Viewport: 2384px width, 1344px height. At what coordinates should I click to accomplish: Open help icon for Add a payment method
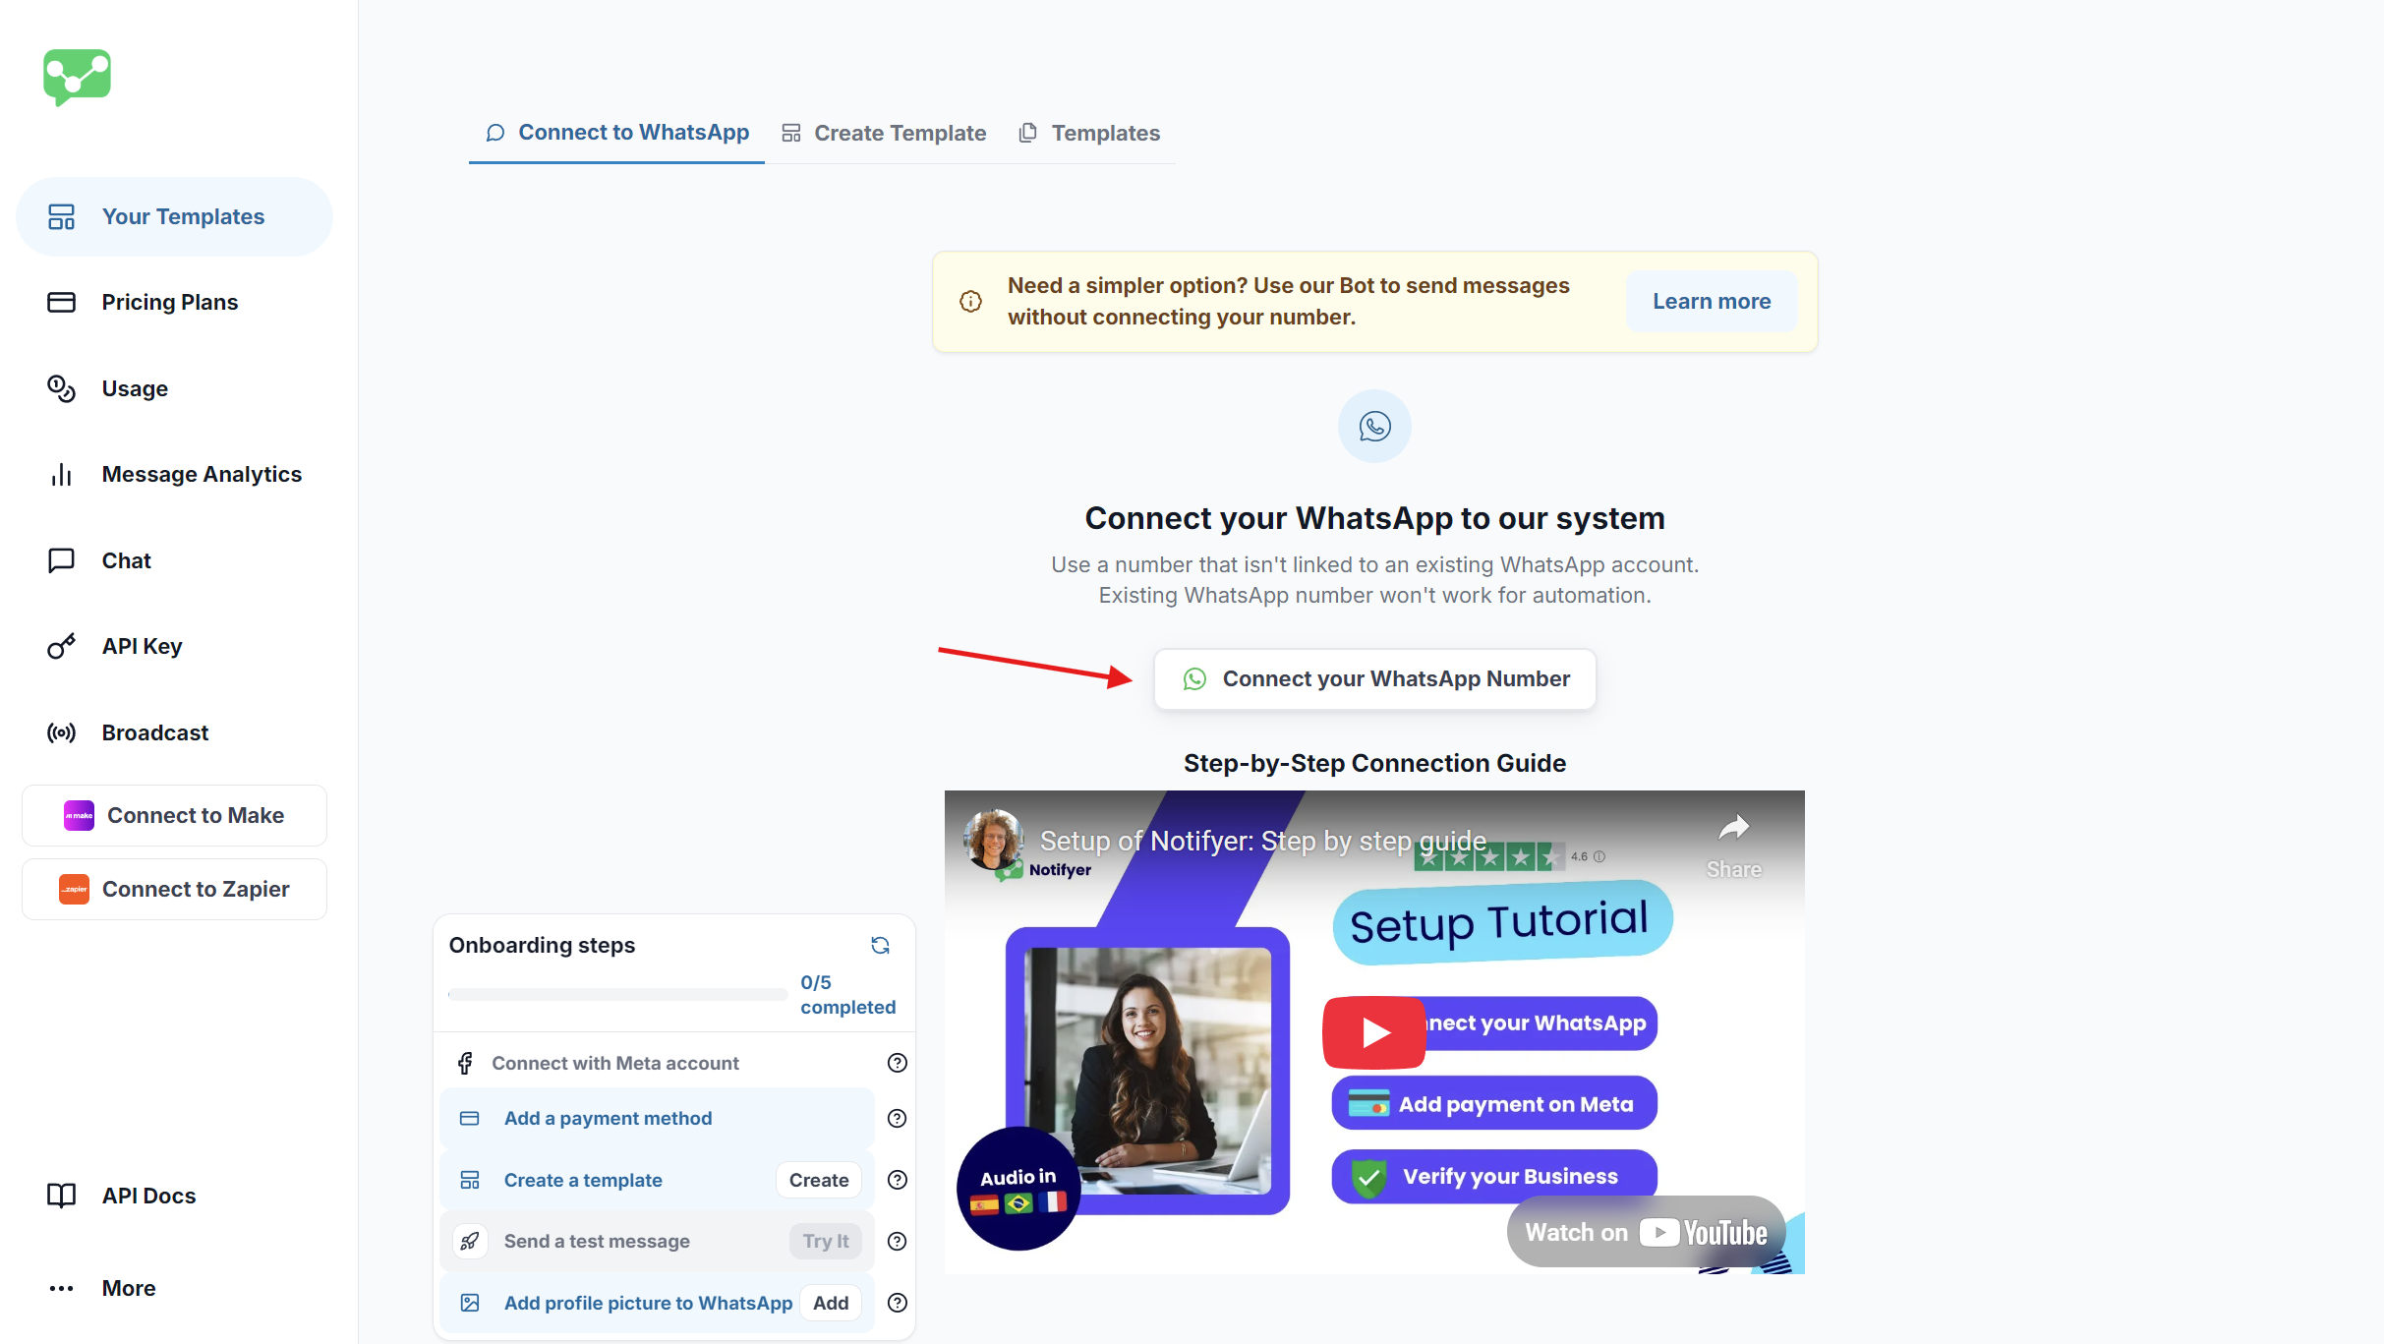(x=897, y=1118)
